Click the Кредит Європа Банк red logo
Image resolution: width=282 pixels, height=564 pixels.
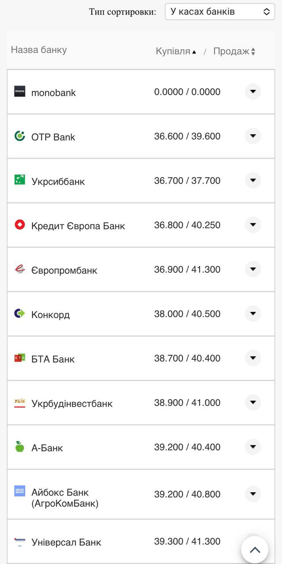point(19,225)
